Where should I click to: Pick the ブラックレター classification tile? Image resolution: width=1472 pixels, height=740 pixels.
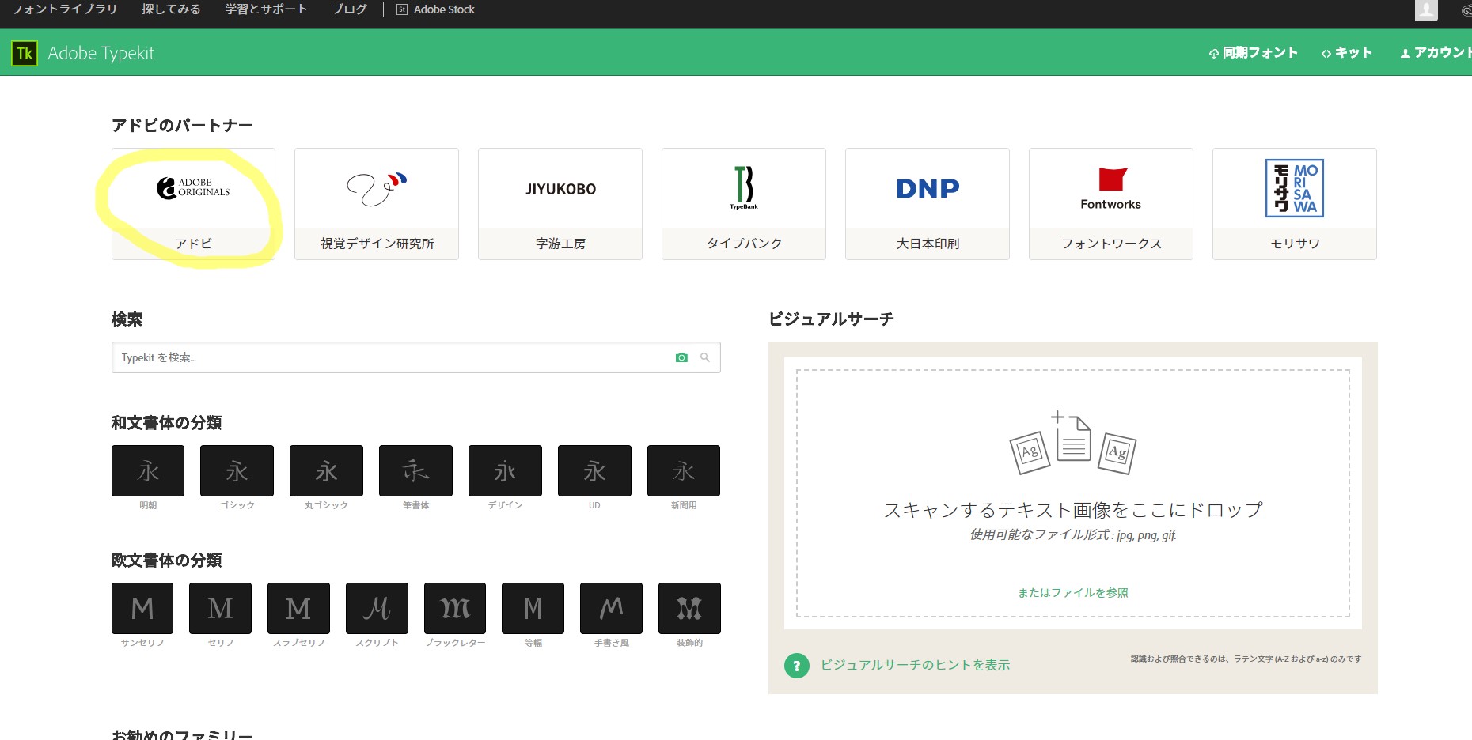point(455,608)
